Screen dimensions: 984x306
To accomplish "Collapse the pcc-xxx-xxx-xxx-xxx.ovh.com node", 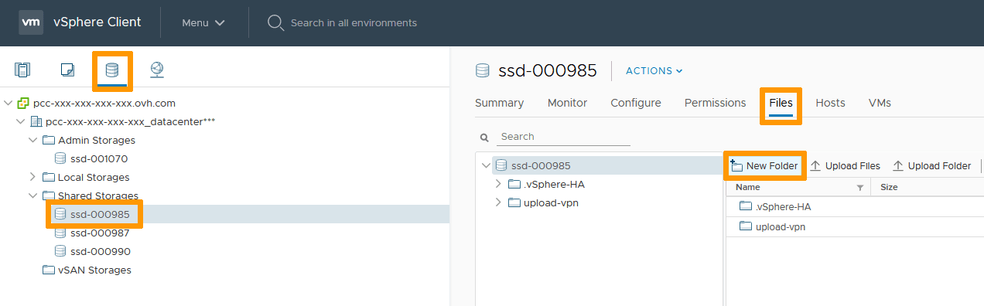I will click(x=8, y=103).
